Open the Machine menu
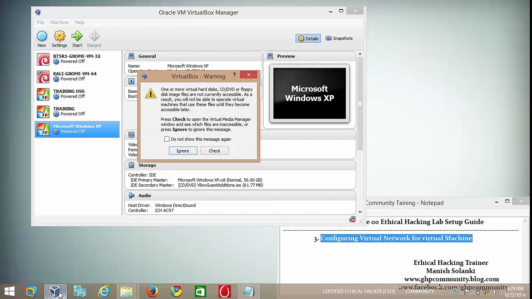532x299 pixels. coord(59,22)
